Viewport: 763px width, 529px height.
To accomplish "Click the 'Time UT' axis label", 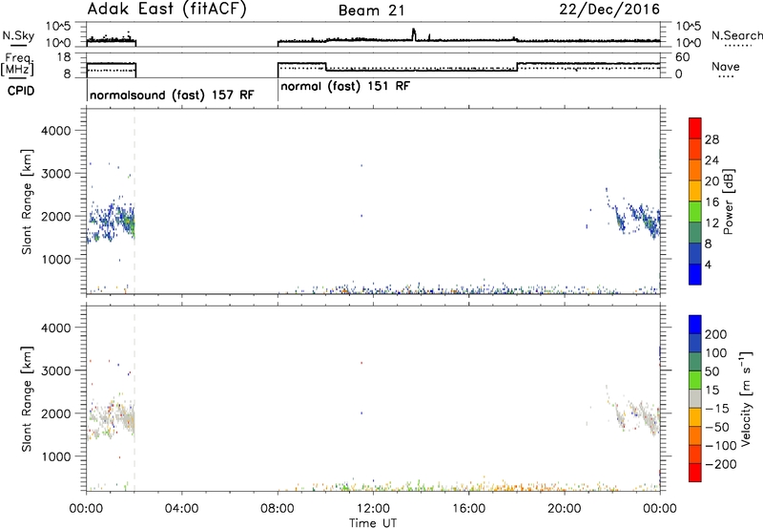I will (x=373, y=523).
